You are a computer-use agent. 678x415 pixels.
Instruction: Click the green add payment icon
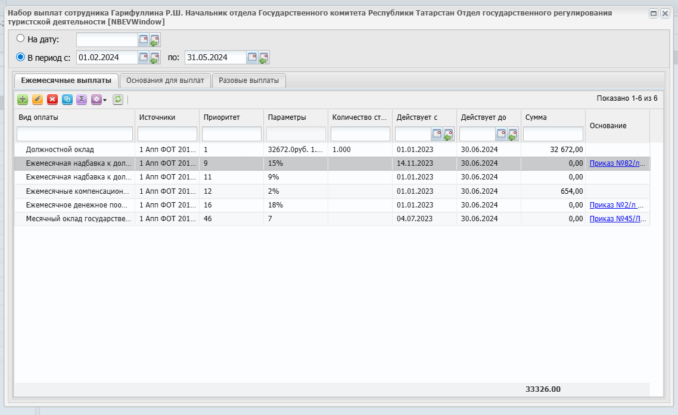(x=23, y=100)
